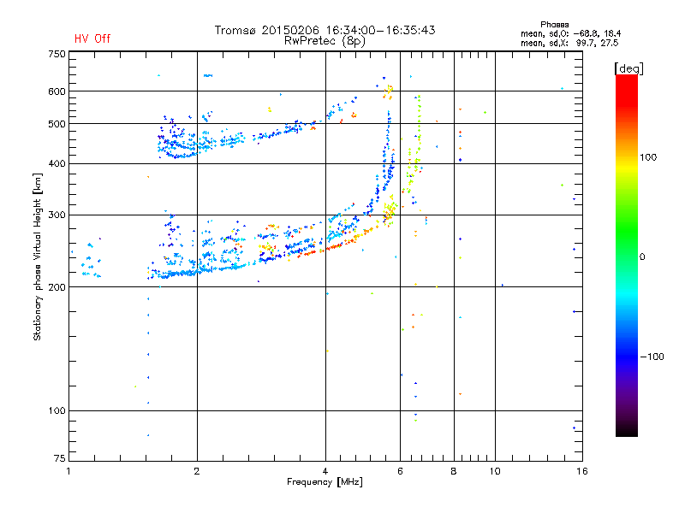The height and width of the screenshot is (513, 685).
Task: Click the red 'HV Off' label
Action: tap(92, 38)
